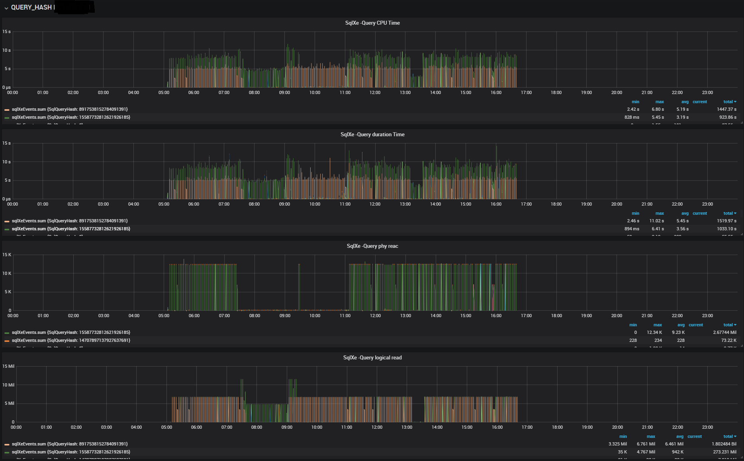
Task: Collapse the QUERY_HASH dashboard row
Action: point(6,7)
